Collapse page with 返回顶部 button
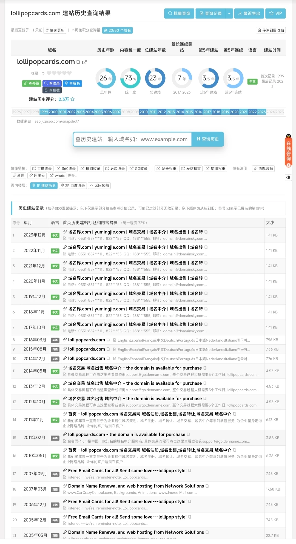The height and width of the screenshot is (544, 296). pyautogui.click(x=99, y=186)
